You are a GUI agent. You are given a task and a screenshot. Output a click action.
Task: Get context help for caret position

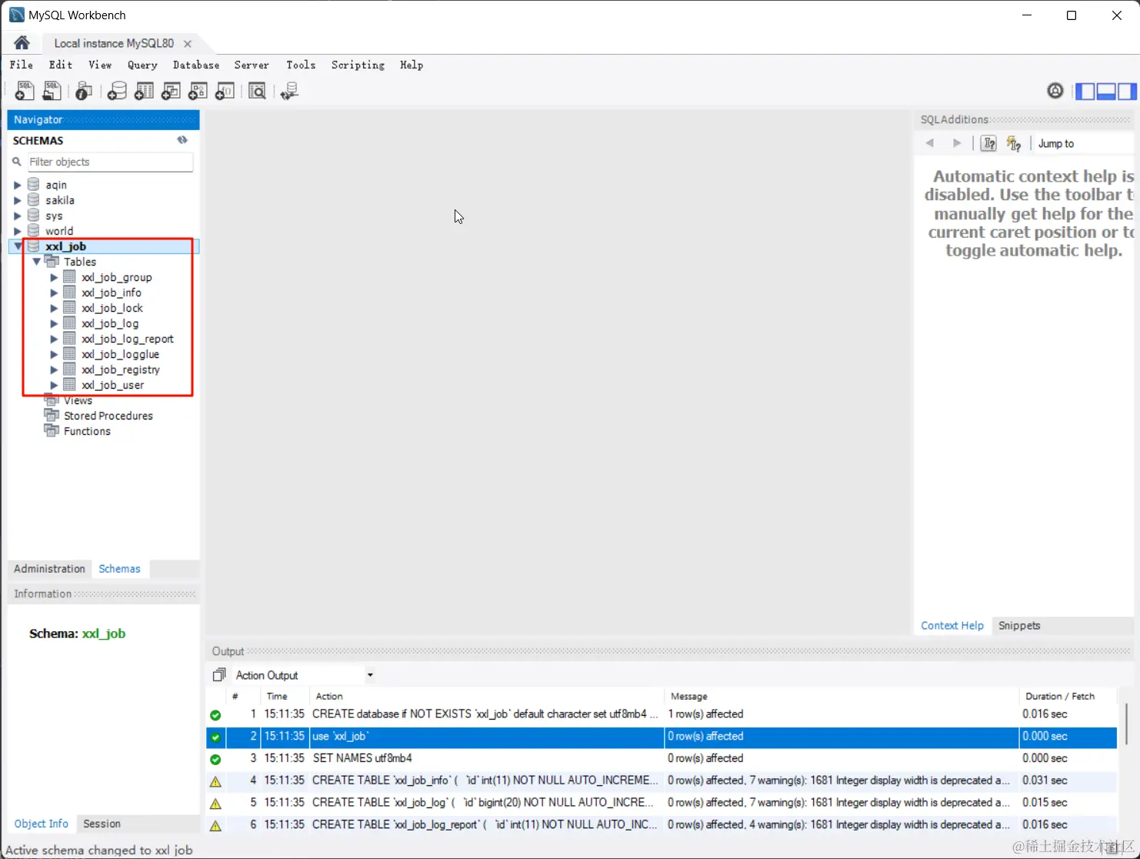[x=989, y=143]
